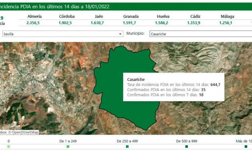The height and width of the screenshot is (151, 252).
Task: Pick the Huelva province header
Action: 163,16
